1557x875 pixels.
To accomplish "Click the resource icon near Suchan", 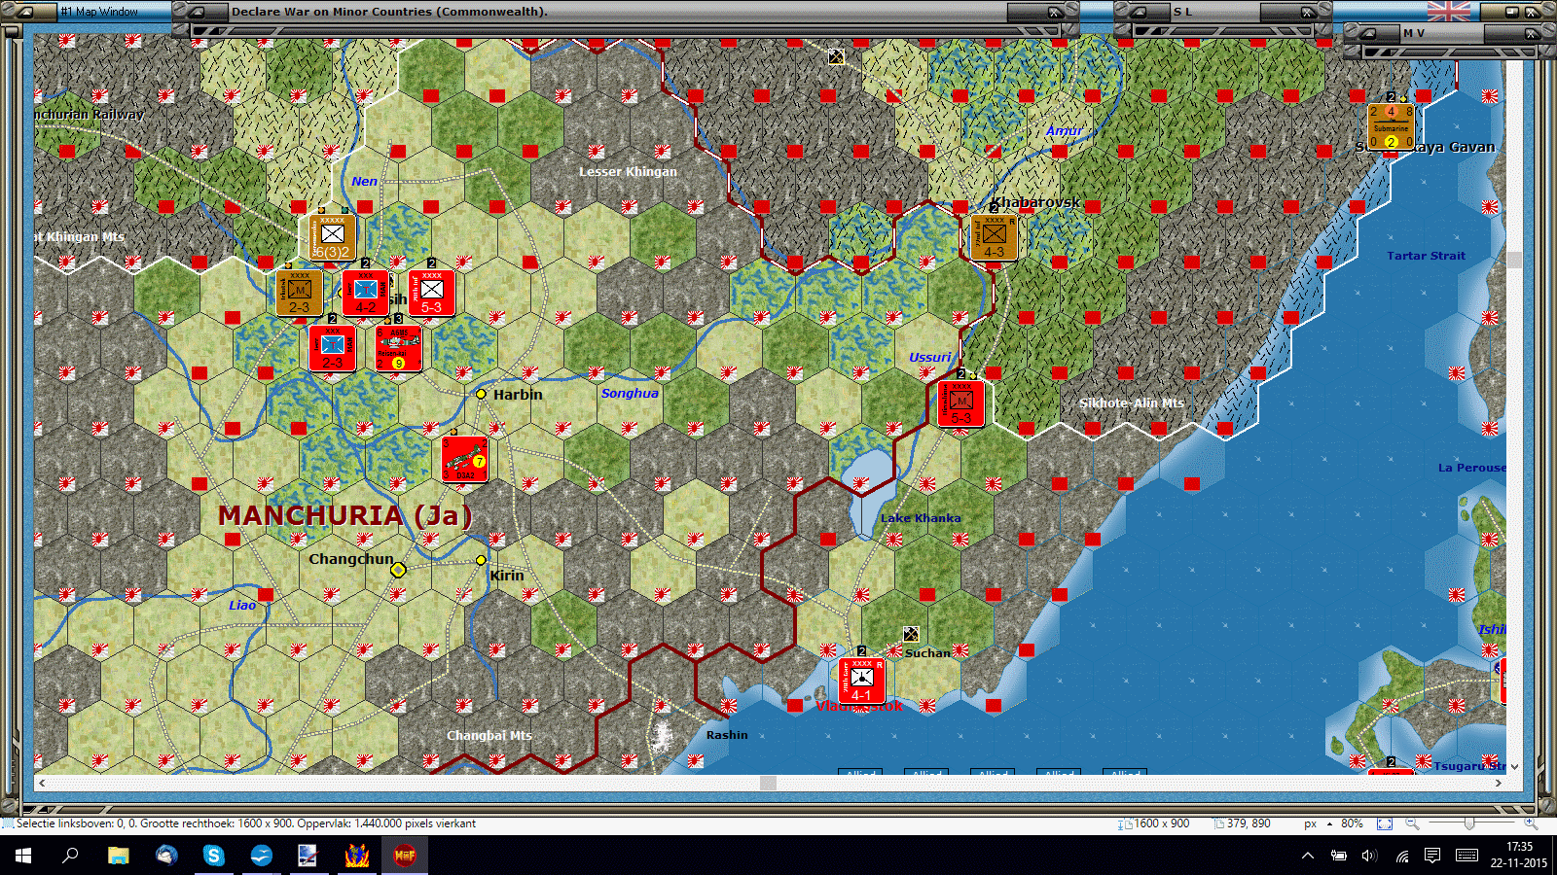I will pos(911,634).
